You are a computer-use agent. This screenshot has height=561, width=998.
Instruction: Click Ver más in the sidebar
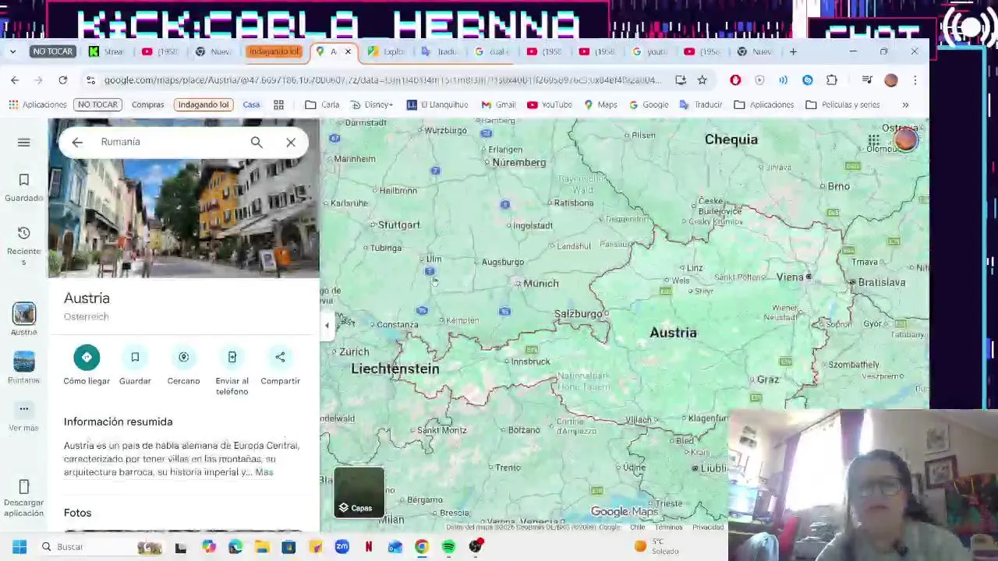(x=23, y=417)
